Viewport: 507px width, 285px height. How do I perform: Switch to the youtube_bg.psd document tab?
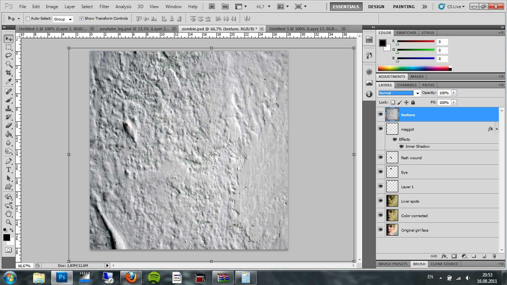pyautogui.click(x=134, y=29)
